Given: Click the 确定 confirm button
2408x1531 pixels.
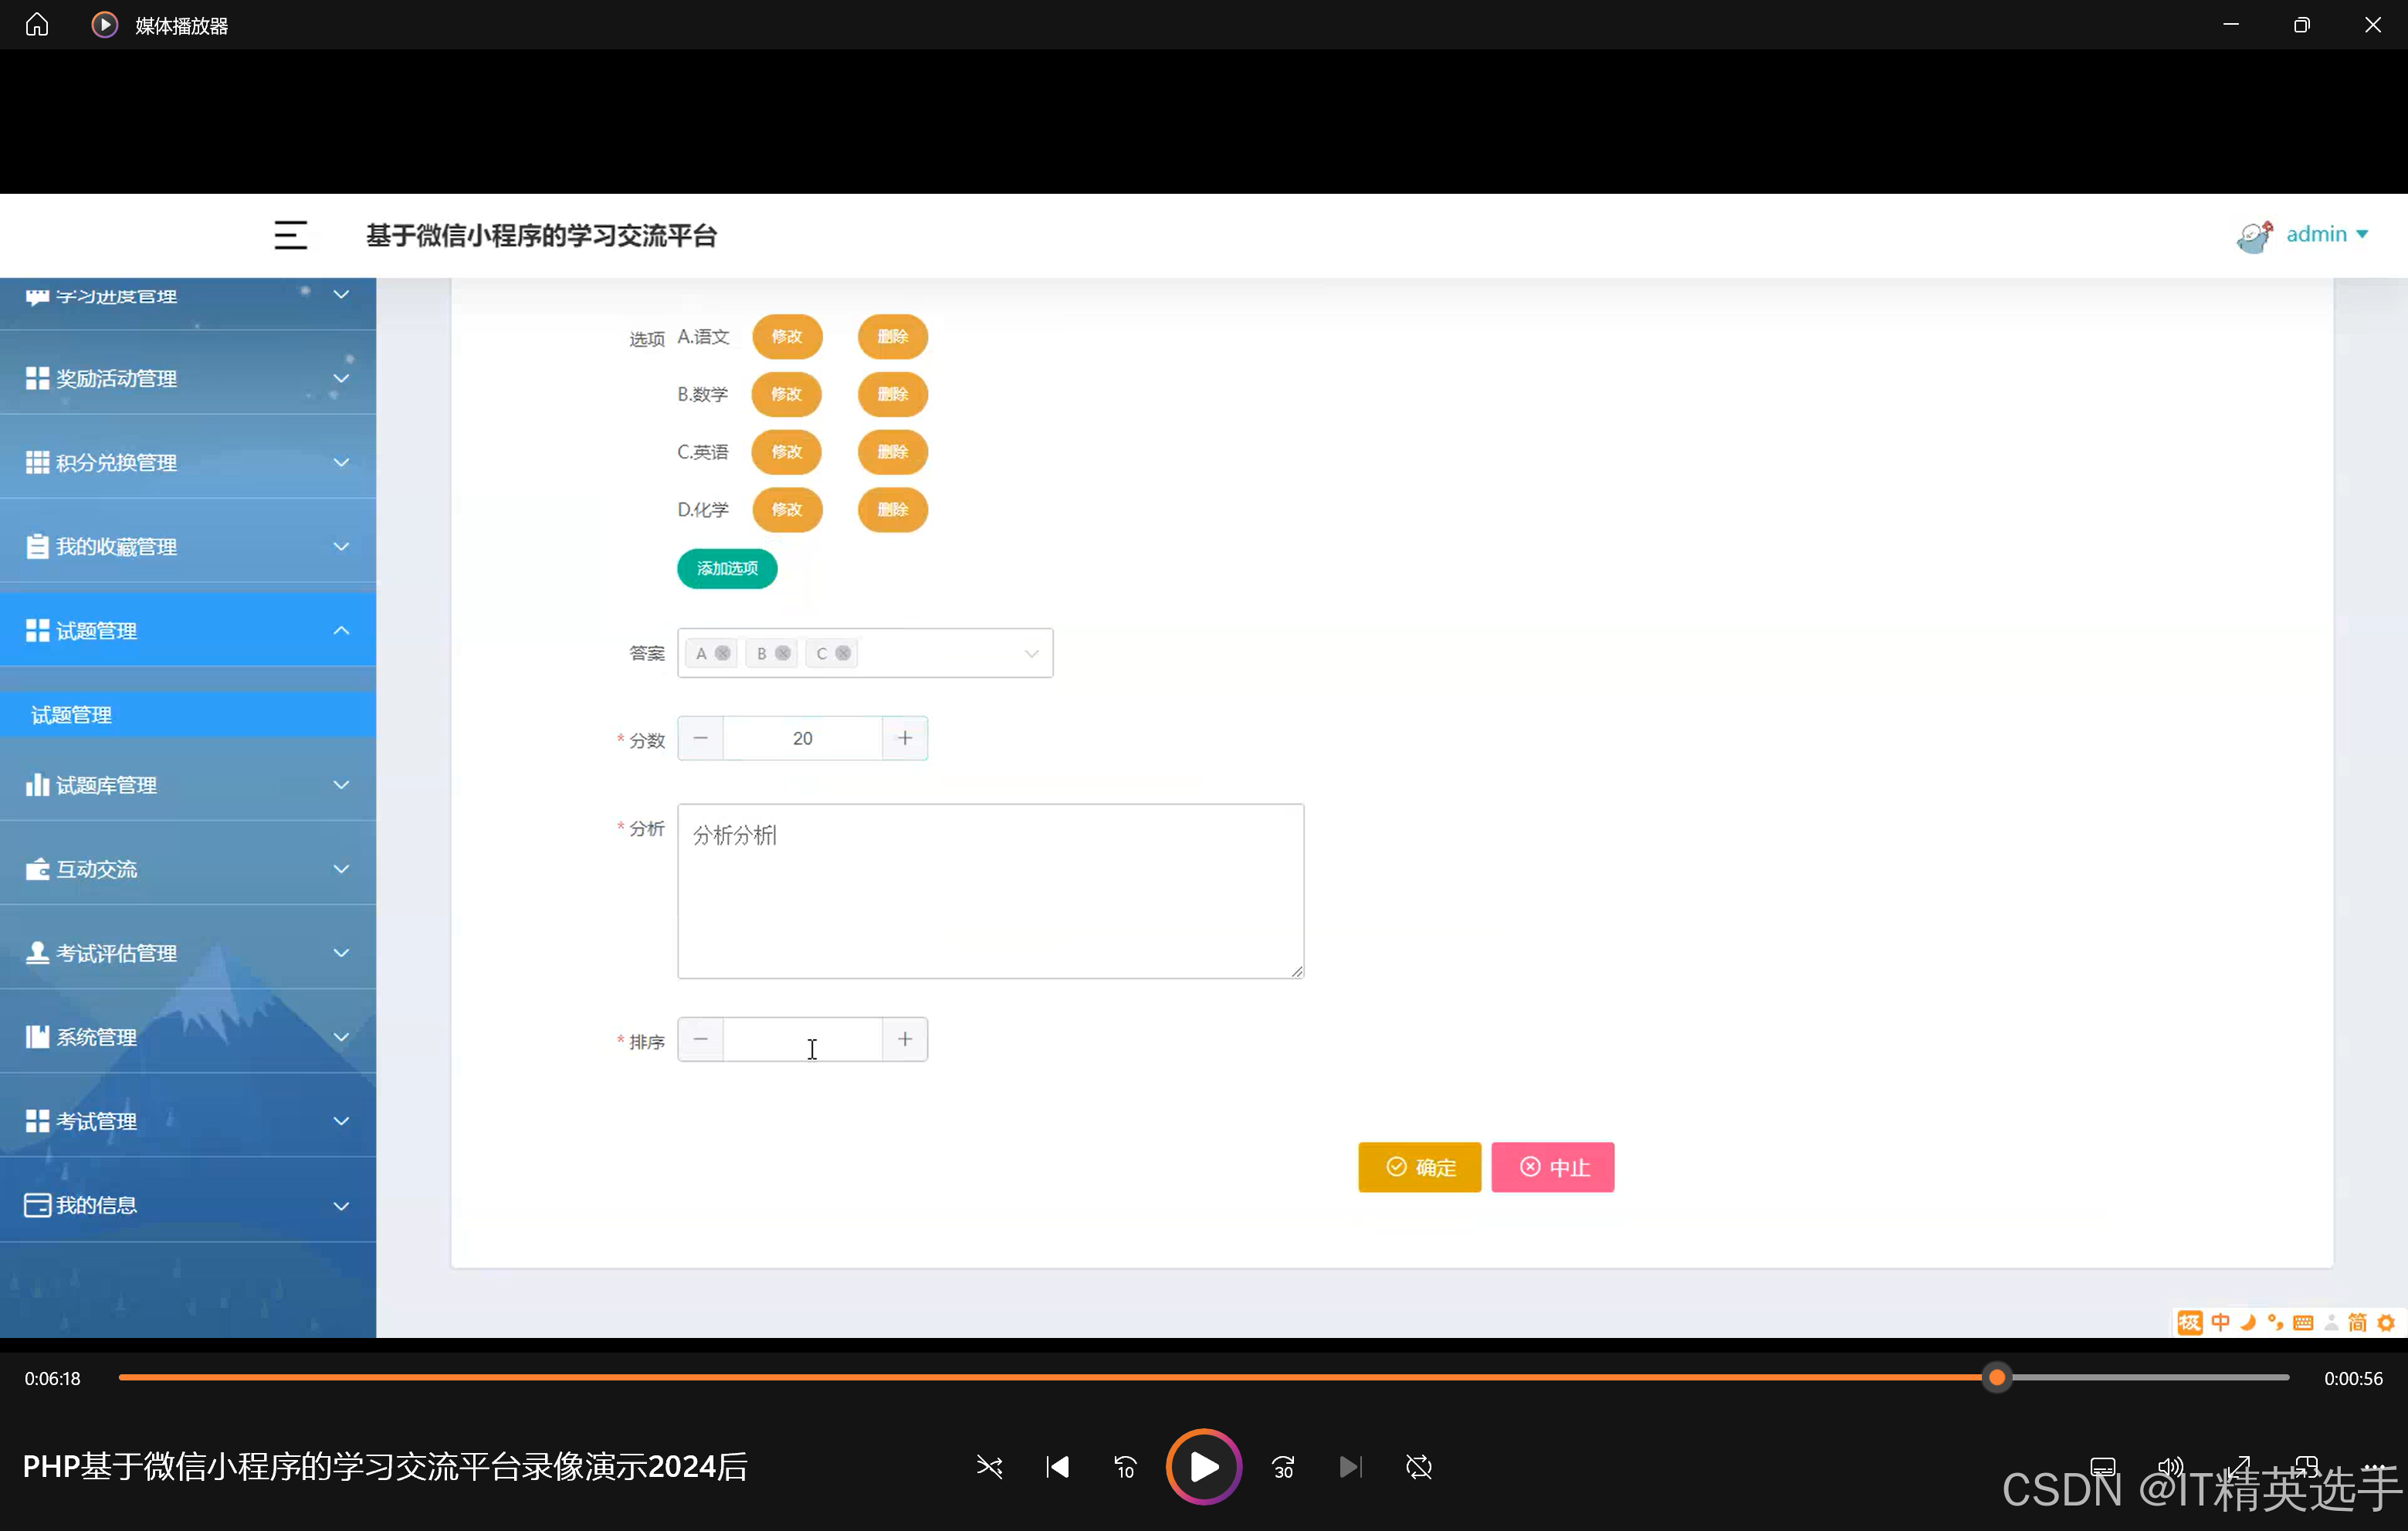Looking at the screenshot, I should point(1419,1167).
